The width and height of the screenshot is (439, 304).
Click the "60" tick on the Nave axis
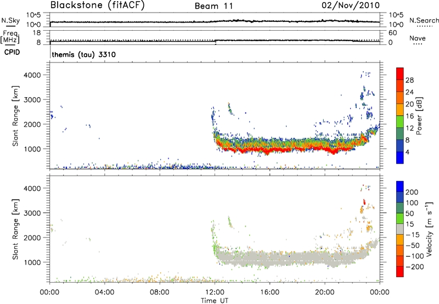(x=392, y=33)
